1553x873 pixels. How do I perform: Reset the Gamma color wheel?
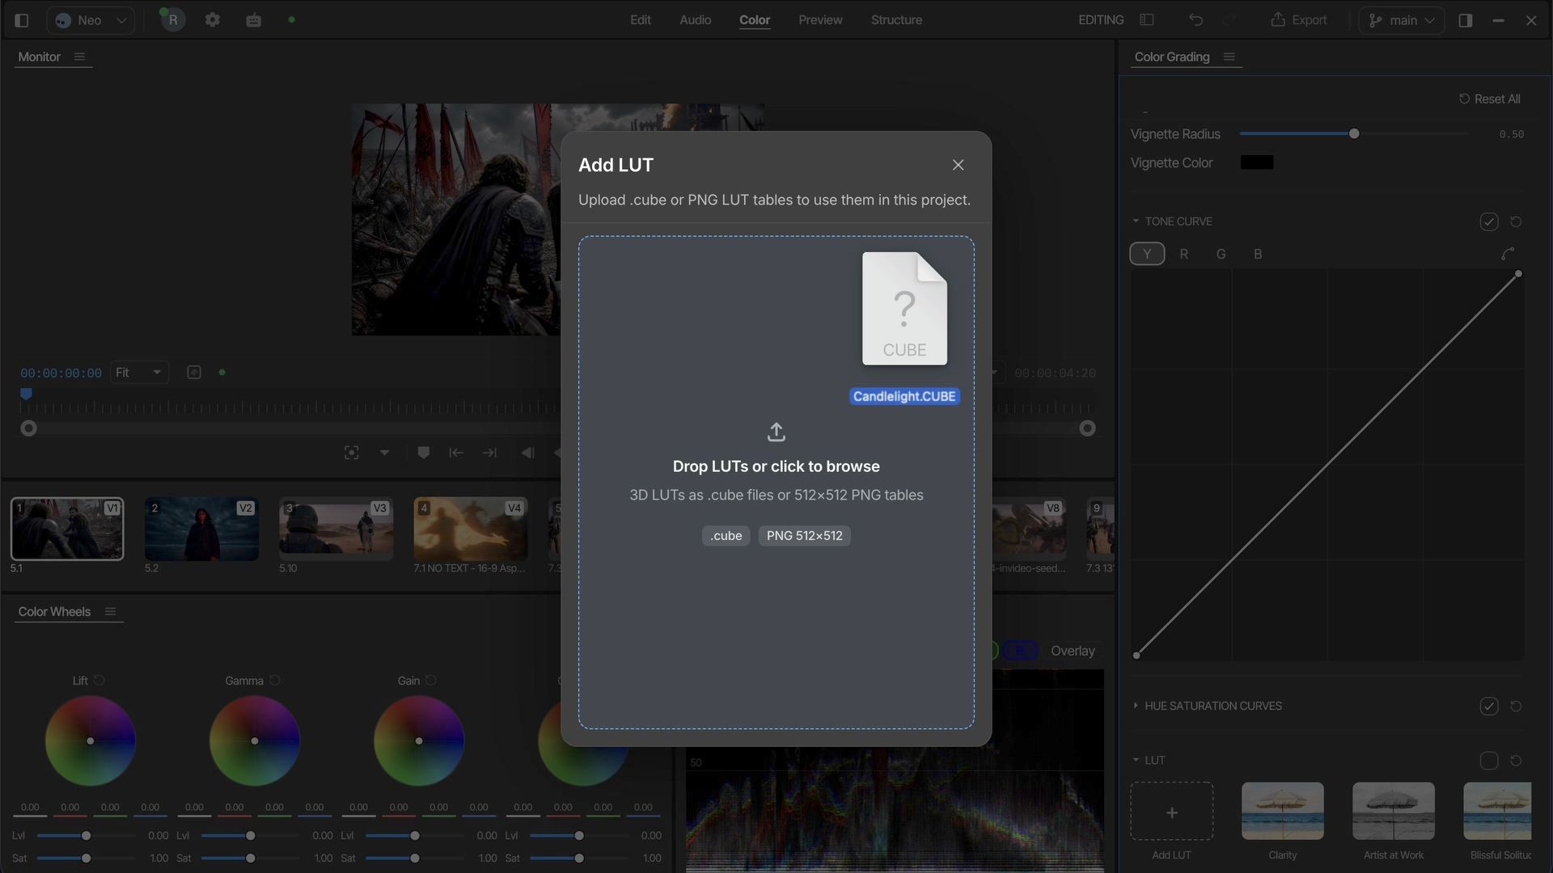(275, 681)
